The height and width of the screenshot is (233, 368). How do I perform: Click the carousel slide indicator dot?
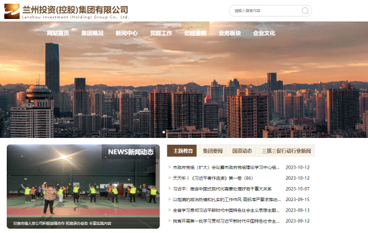pos(164,132)
